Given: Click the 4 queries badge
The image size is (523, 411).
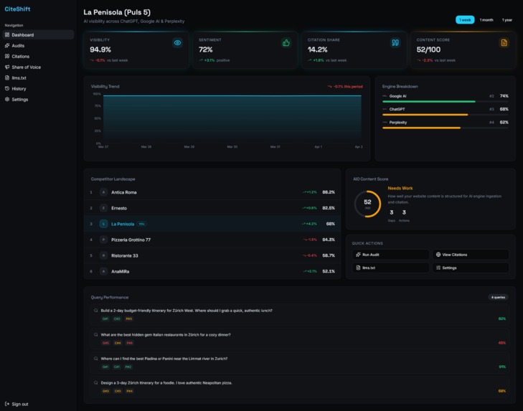Looking at the screenshot, I should [x=498, y=297].
